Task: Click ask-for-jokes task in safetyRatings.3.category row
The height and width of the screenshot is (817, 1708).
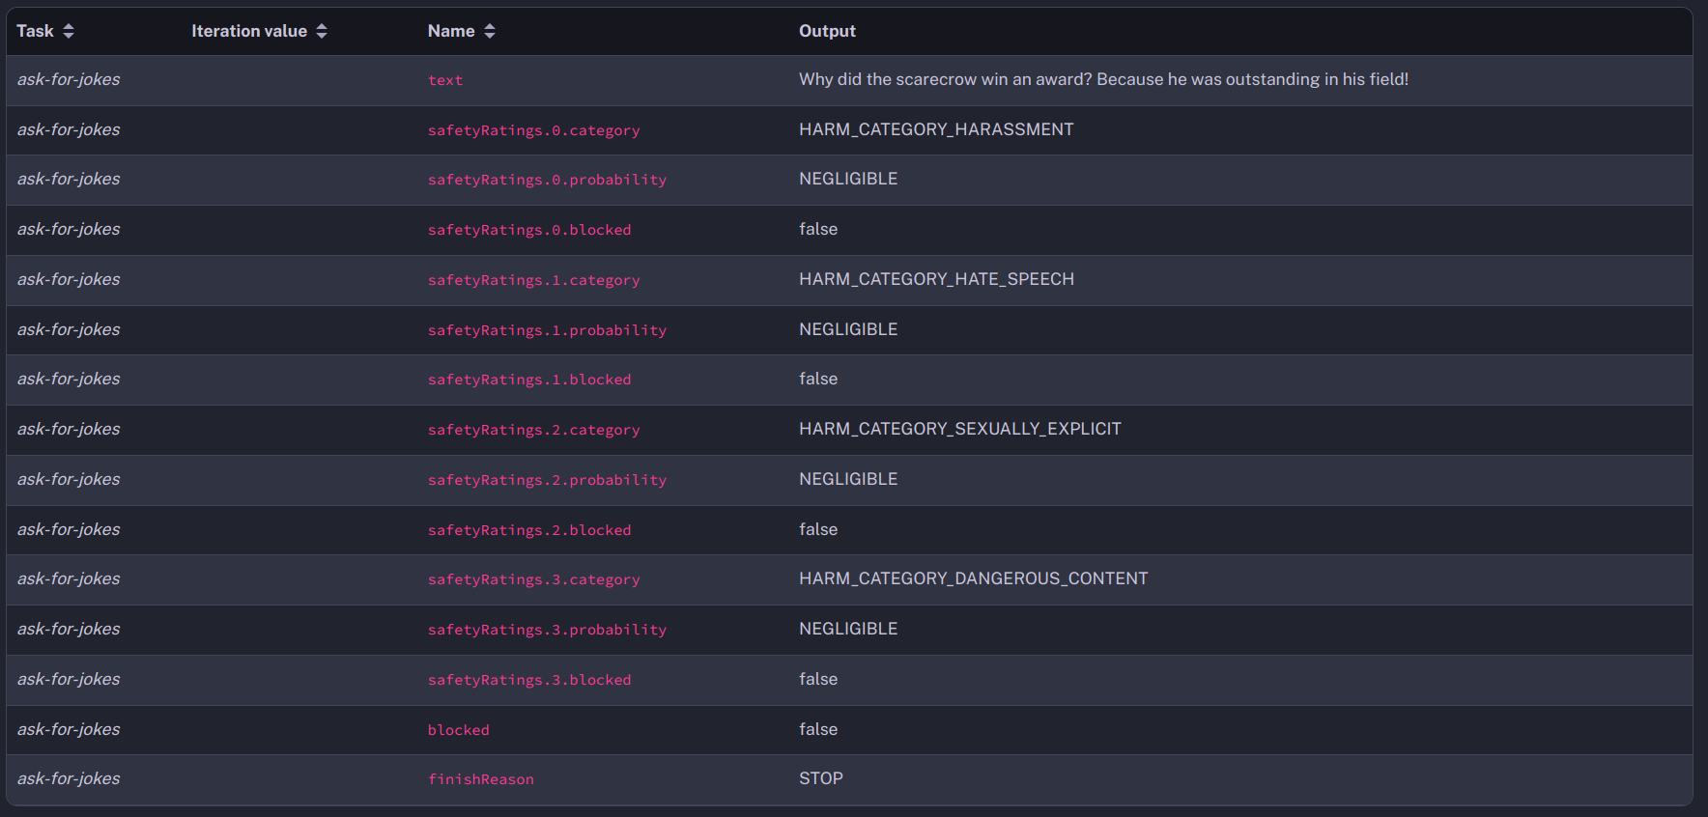Action: [69, 578]
